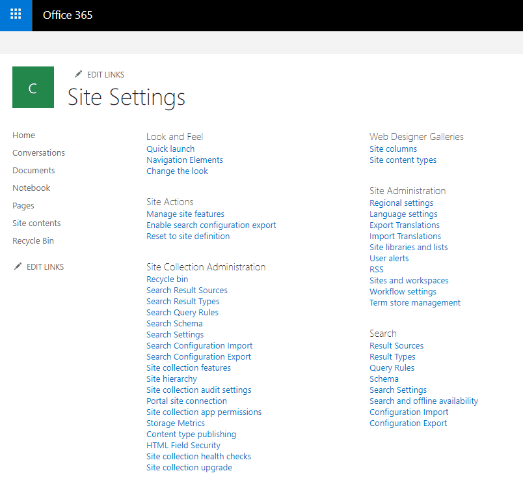Click Recycle Bin in left navigation
Viewport: 523px width, 486px height.
click(33, 241)
